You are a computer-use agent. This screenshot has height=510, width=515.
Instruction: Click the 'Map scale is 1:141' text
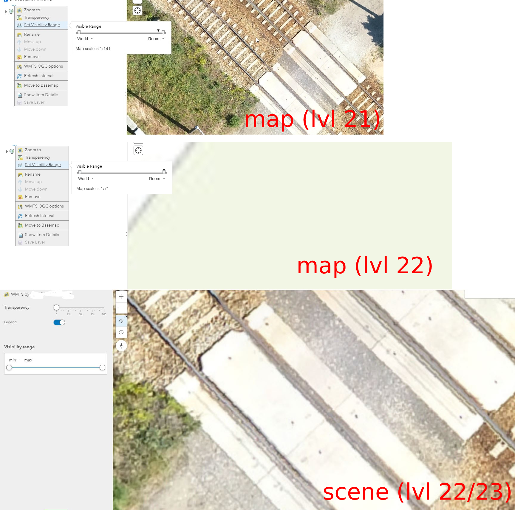tap(93, 49)
